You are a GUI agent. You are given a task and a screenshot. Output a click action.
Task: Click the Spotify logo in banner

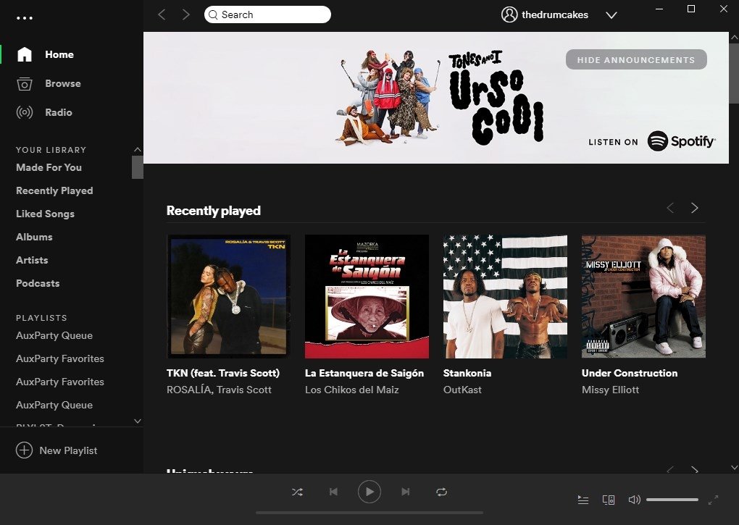pos(682,140)
